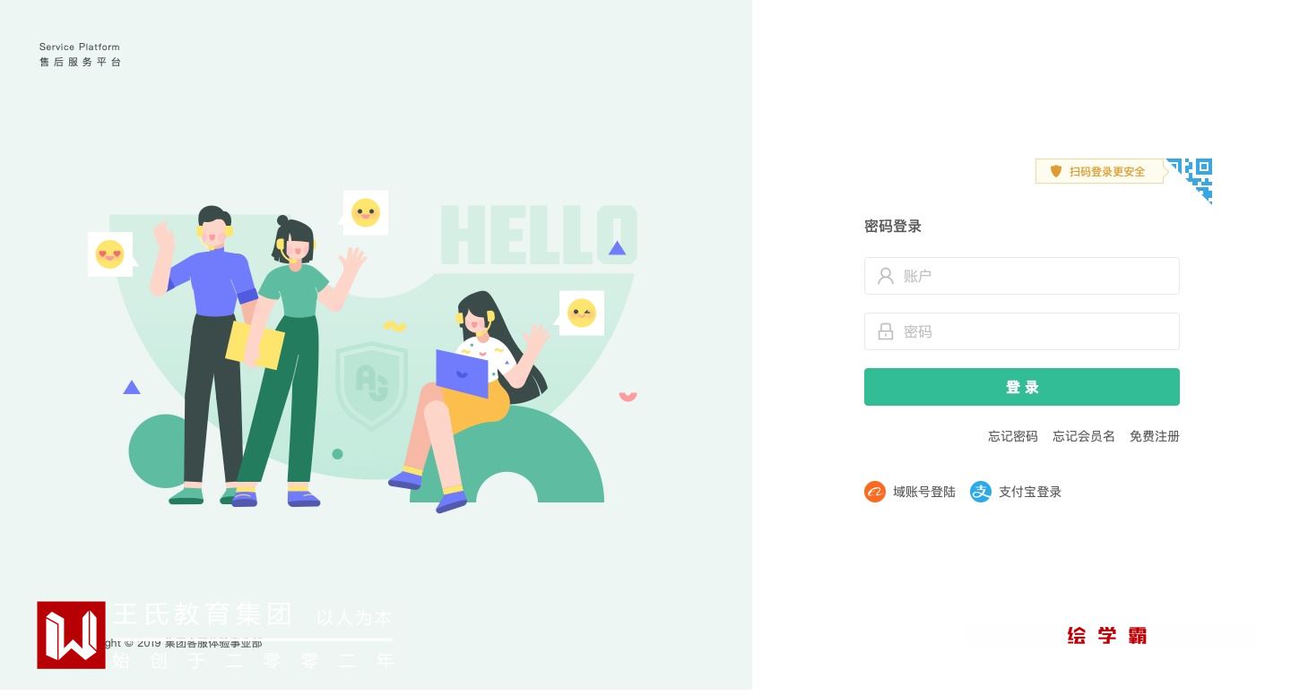Click the lock icon in password field
Viewport: 1291px width, 695px height.
(x=886, y=331)
